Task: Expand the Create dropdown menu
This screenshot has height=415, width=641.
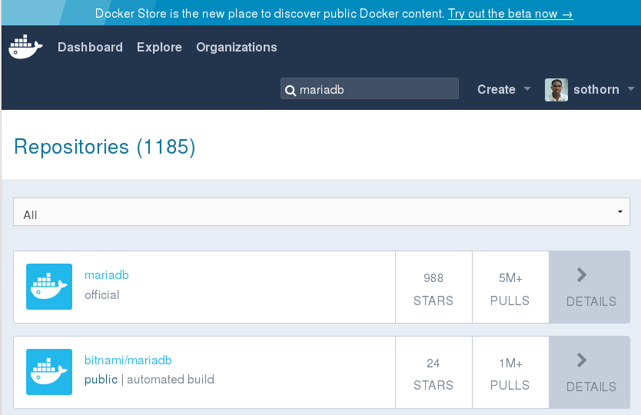Action: pos(503,90)
